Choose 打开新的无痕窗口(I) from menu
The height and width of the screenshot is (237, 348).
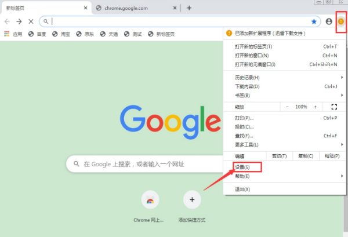click(x=285, y=64)
